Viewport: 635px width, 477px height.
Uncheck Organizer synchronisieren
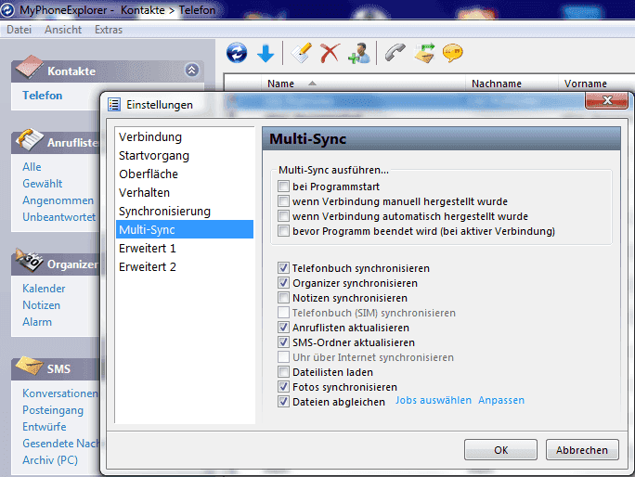point(283,283)
